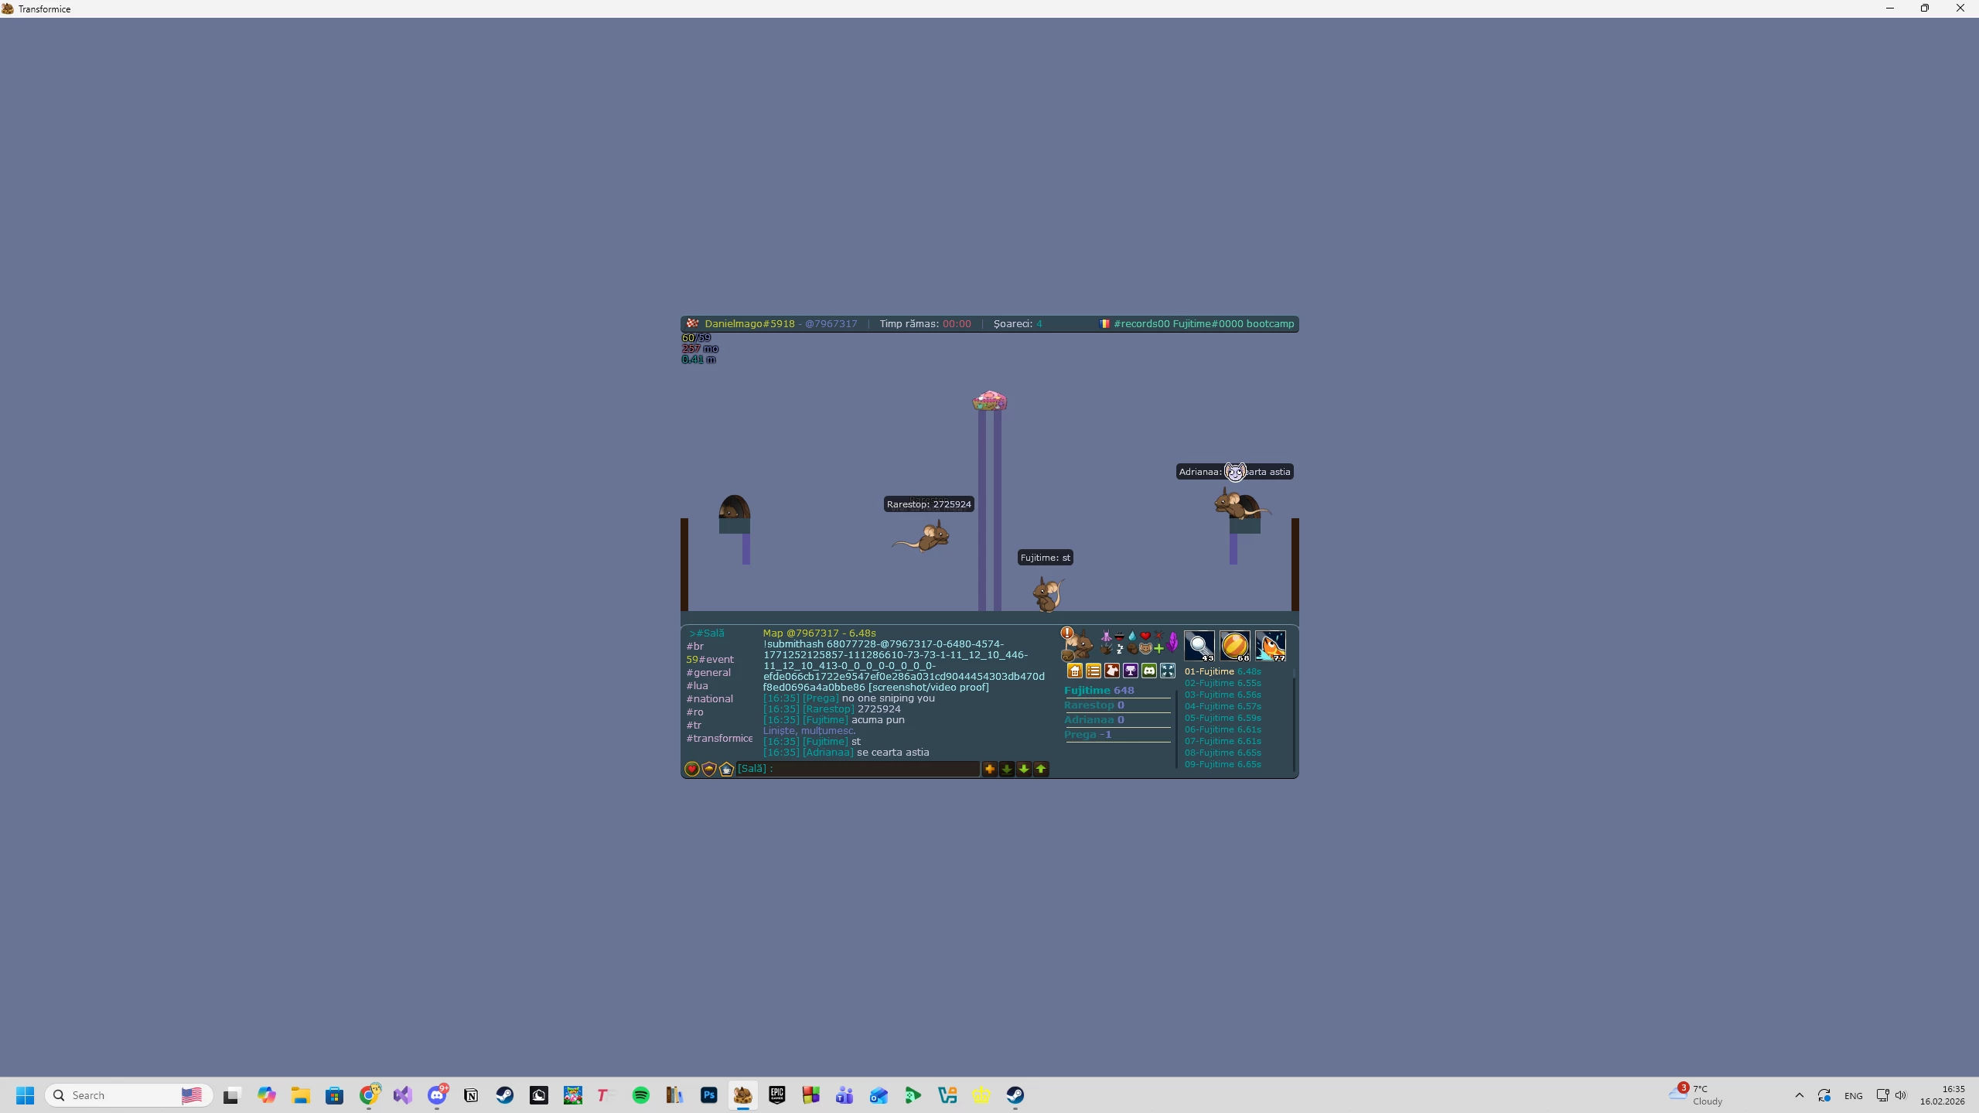The height and width of the screenshot is (1113, 1979).
Task: Click the mouse hole on the left platform
Action: point(734,507)
